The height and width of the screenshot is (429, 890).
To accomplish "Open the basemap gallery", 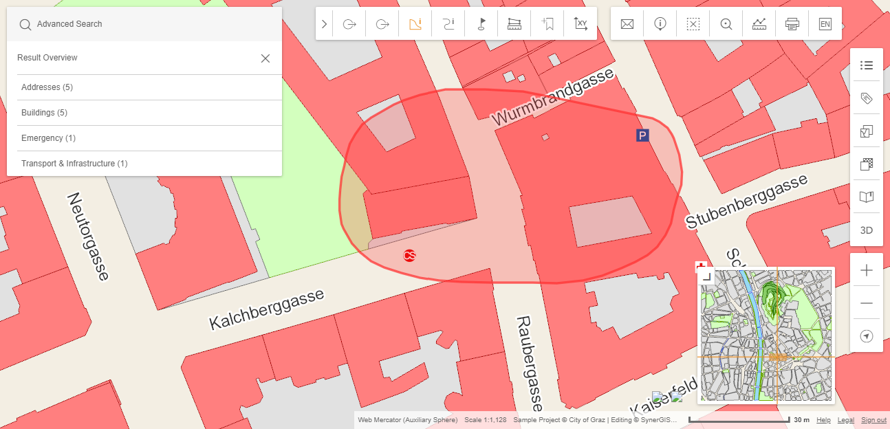I will click(x=866, y=164).
